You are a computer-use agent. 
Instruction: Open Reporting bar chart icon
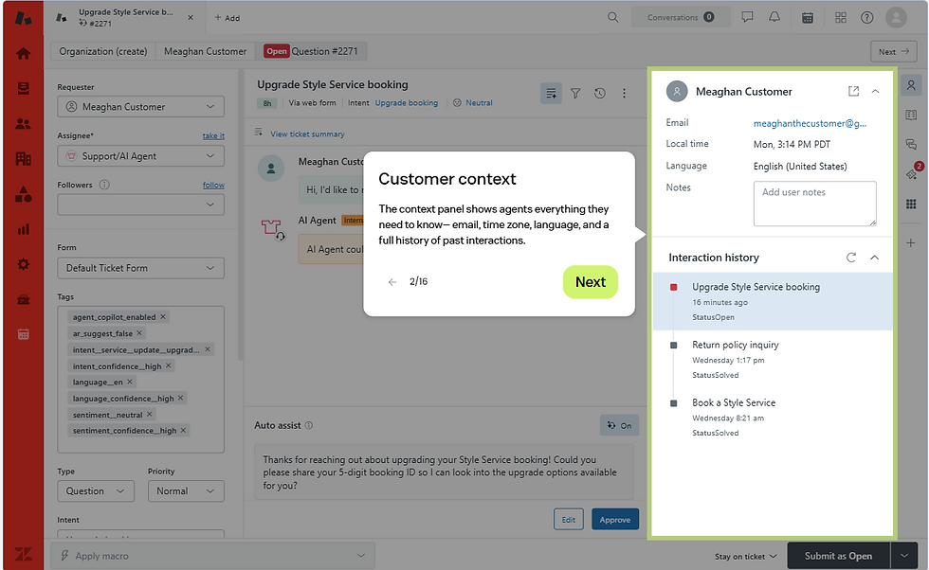click(x=23, y=229)
